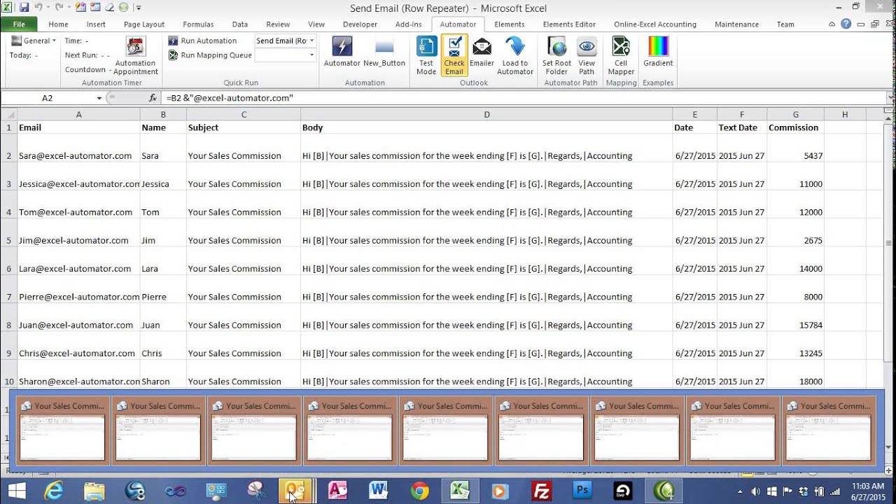The width and height of the screenshot is (896, 504).
Task: Open Internet Explorer from the taskbar
Action: pos(54,491)
